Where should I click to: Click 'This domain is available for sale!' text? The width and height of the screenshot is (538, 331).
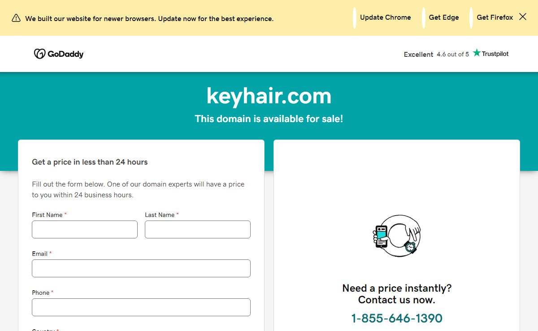coord(269,119)
